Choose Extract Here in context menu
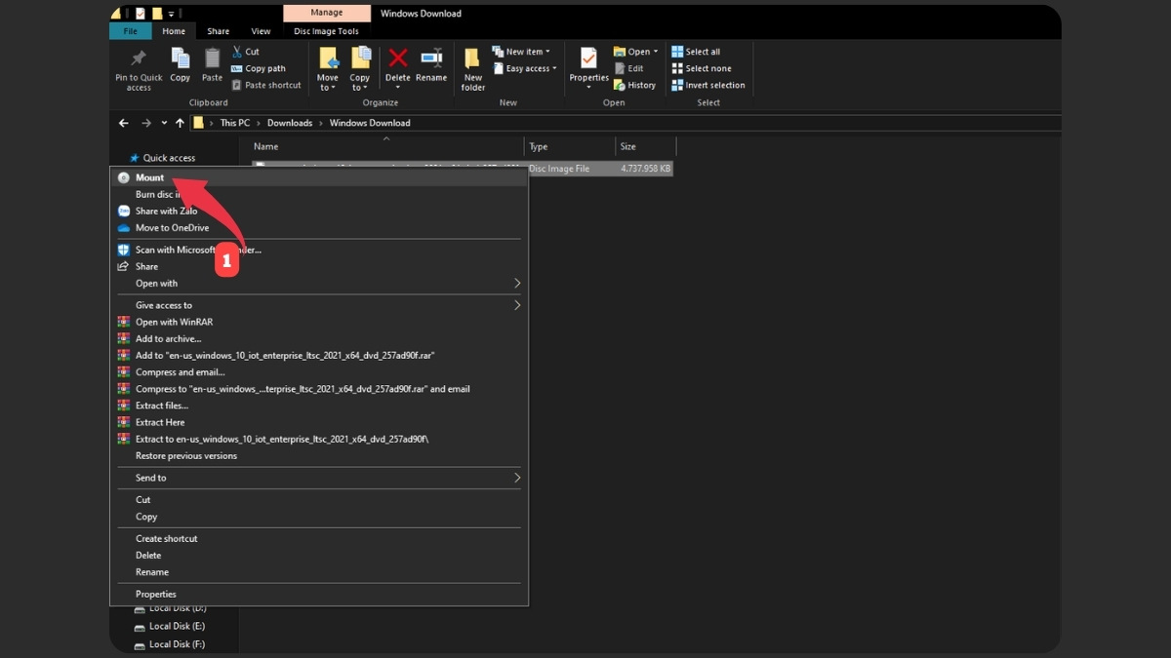 pos(160,422)
